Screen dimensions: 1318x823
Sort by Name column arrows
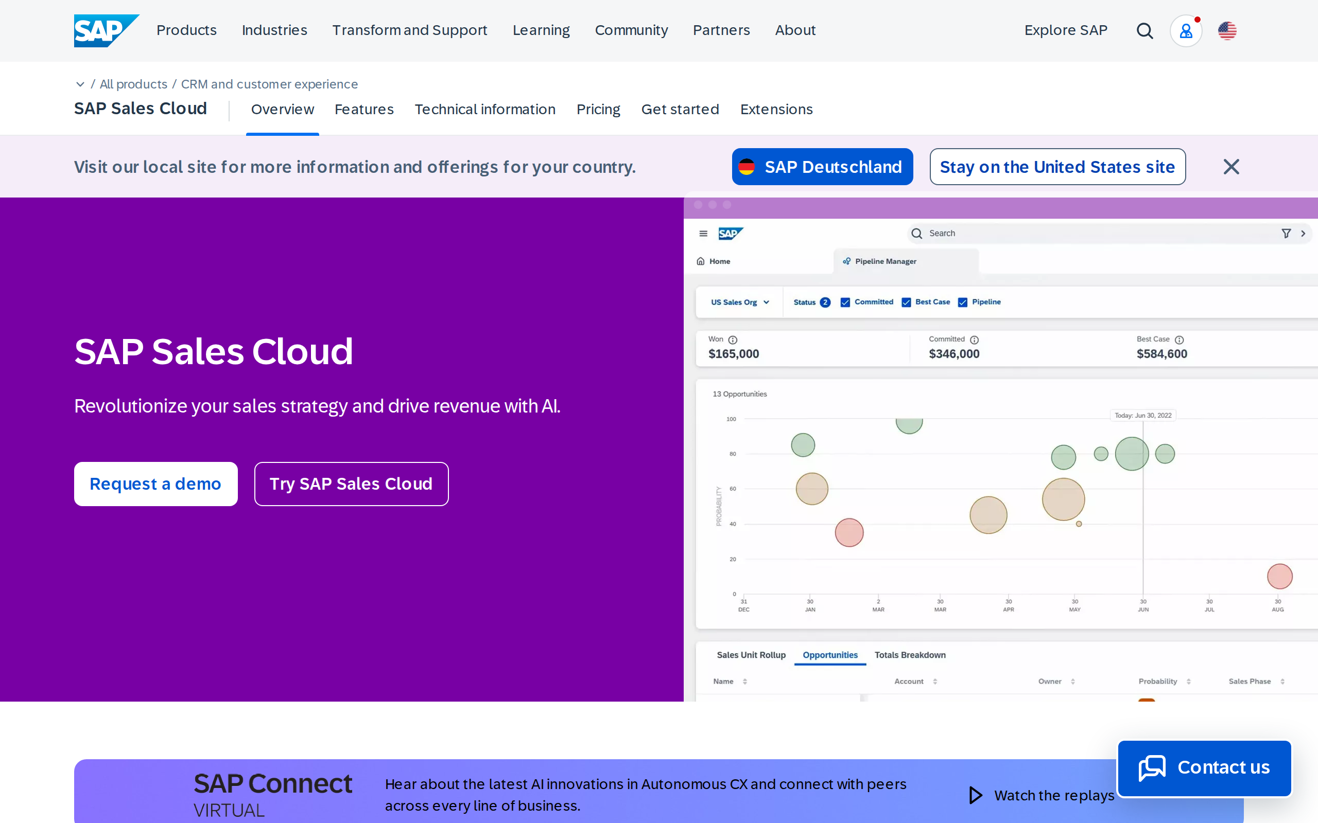pos(744,682)
